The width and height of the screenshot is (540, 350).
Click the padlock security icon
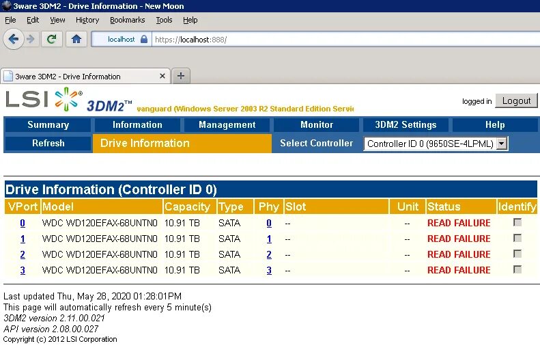[x=144, y=39]
